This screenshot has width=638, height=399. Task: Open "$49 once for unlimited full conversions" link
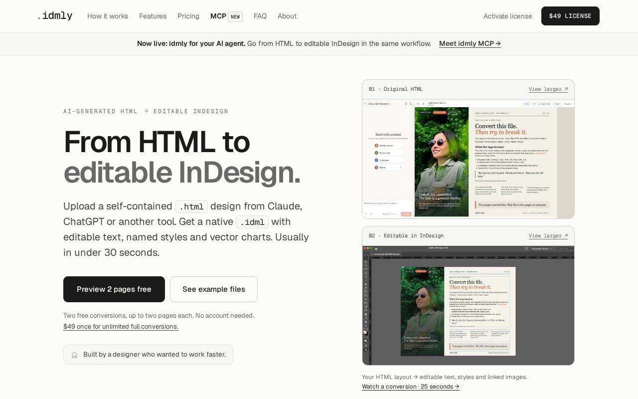click(121, 327)
